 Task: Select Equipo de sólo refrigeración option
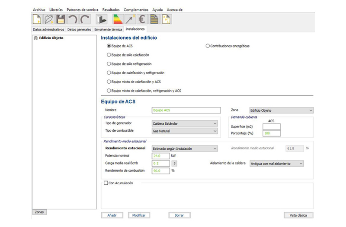tap(109, 64)
